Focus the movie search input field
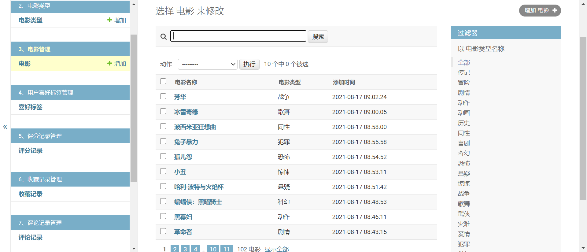The width and height of the screenshot is (587, 252). (238, 36)
